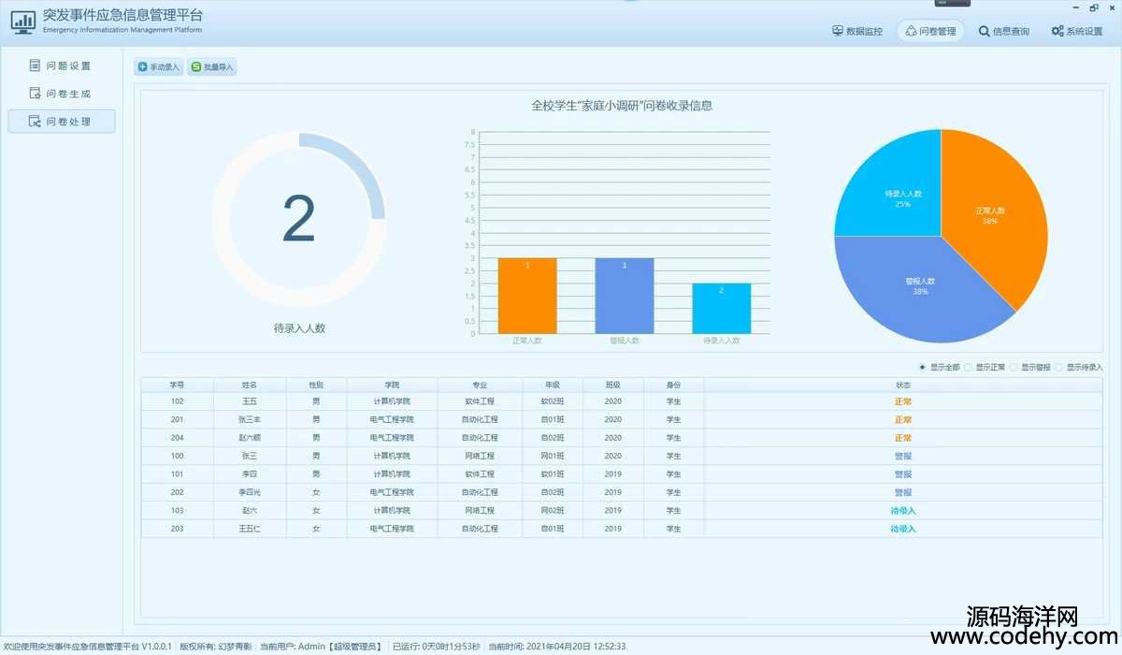Click the 班级 column header
Screen dimensions: 1122x655
[613, 385]
